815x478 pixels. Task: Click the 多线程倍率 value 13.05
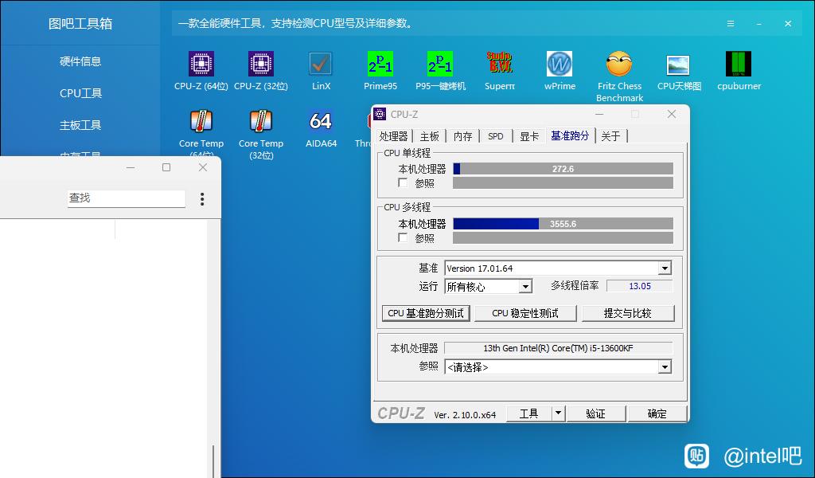pos(640,286)
